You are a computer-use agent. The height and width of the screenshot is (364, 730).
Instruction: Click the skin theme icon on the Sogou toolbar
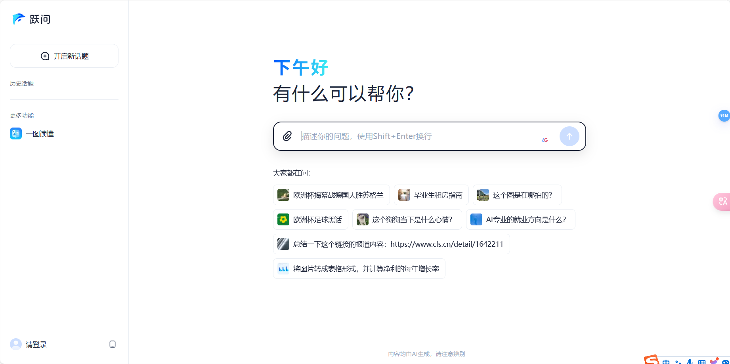(x=713, y=362)
